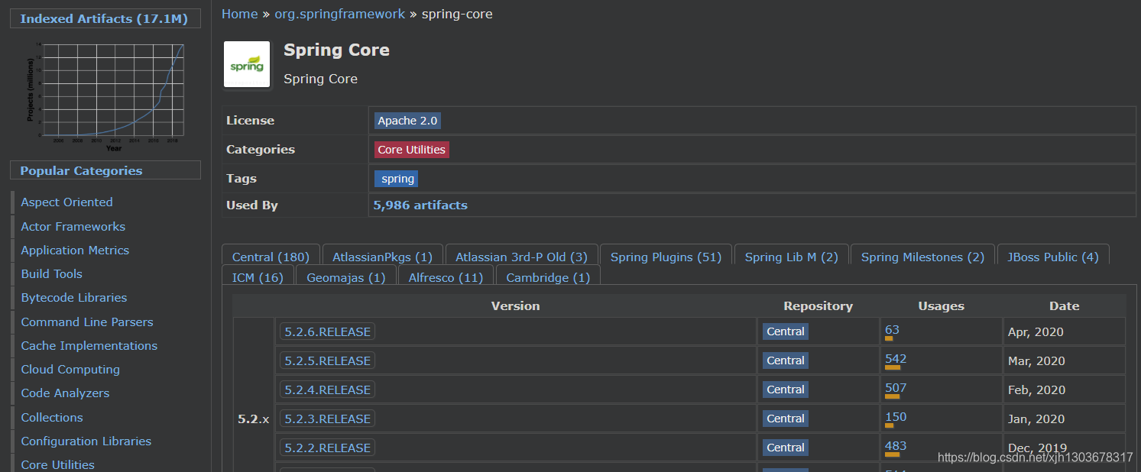Open the Actor Frameworks category
The width and height of the screenshot is (1141, 472).
[x=73, y=227]
